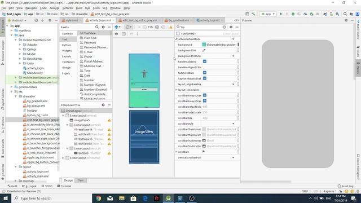Toggle first scrollbarAlwaysDraw checkbox
The width and height of the screenshot is (361, 203).
pos(204,95)
